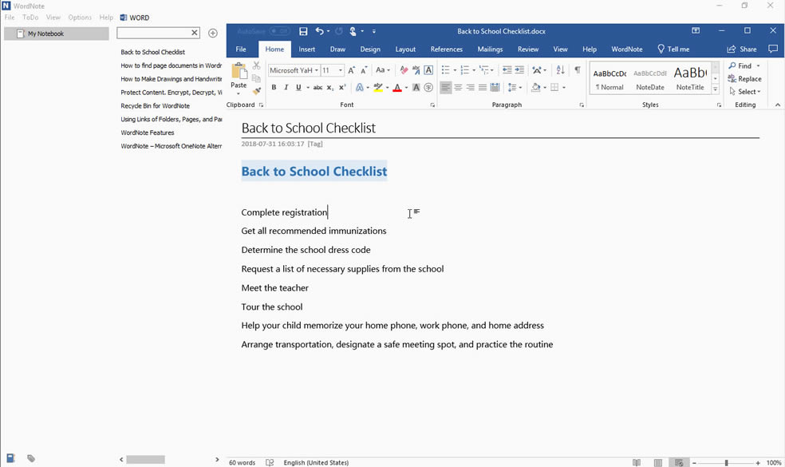Open the font size dropdown
Screen dimensions: 785x467
tap(341, 69)
